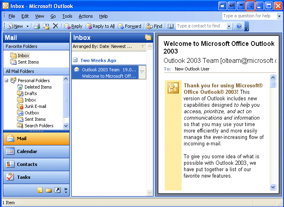Click the 1 Item status bar text

[x=8, y=203]
